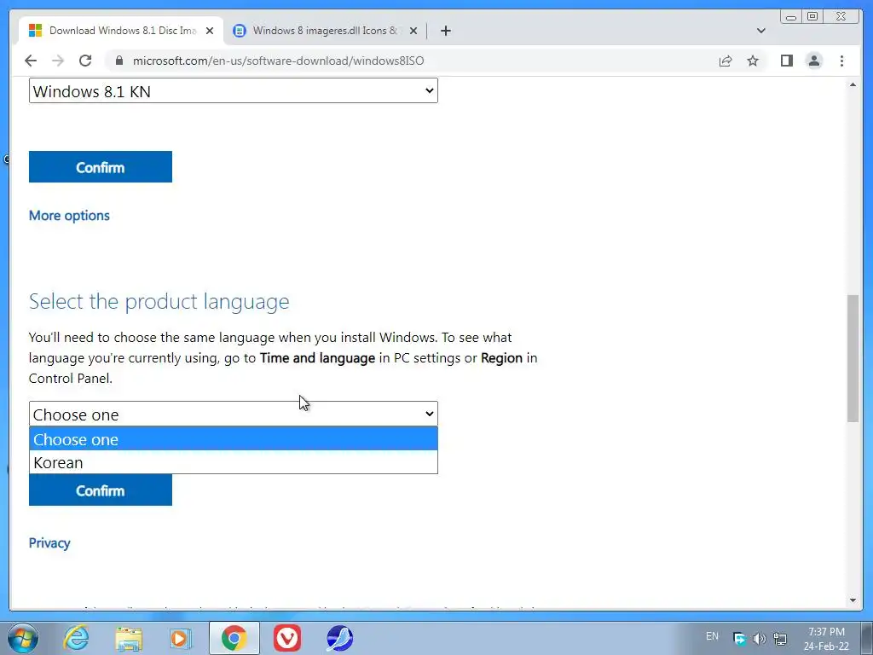The width and height of the screenshot is (873, 655).
Task: Select the highlighted Choose one option
Action: point(234,439)
